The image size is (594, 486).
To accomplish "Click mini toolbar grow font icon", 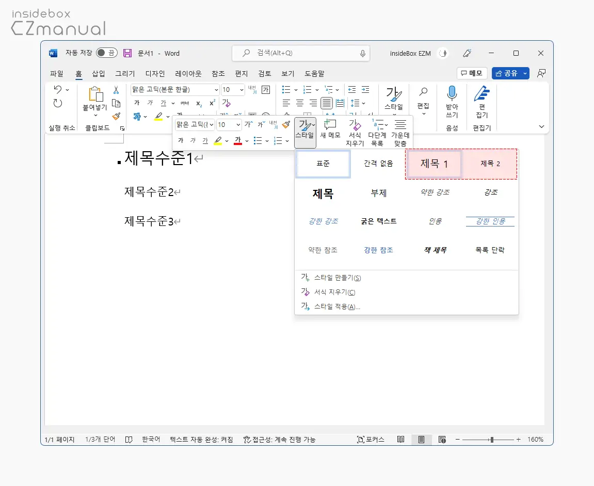I will [x=249, y=124].
